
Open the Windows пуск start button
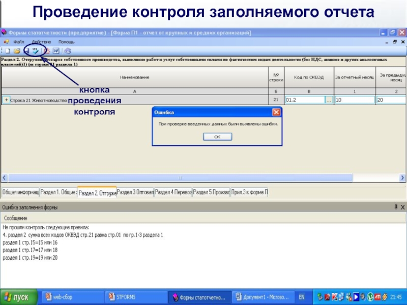(18, 297)
